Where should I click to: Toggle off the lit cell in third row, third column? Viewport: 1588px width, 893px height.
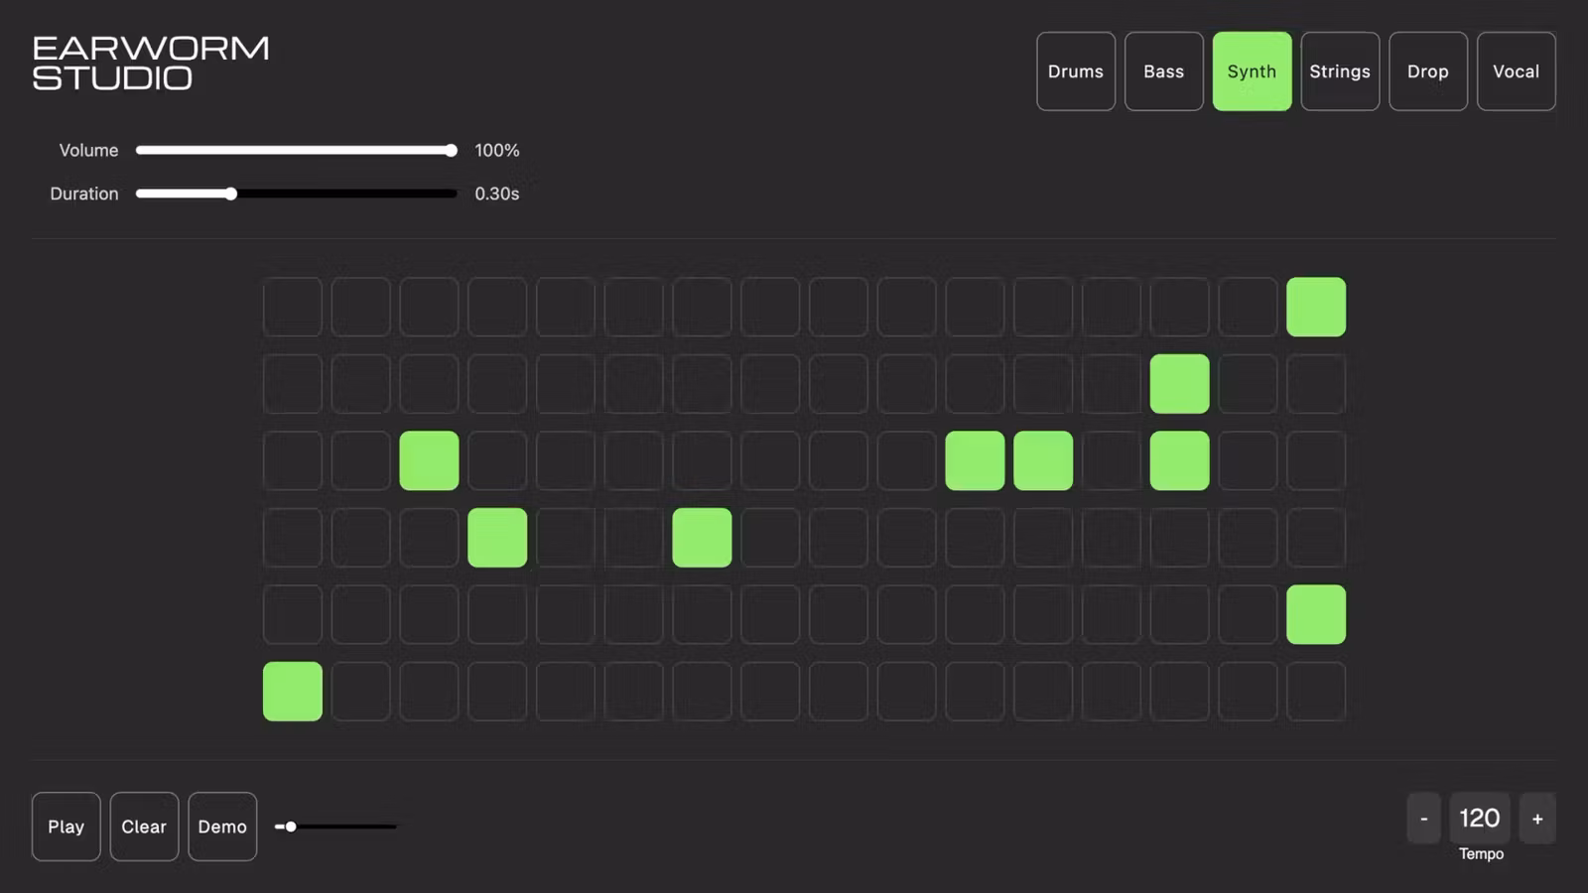pyautogui.click(x=429, y=460)
